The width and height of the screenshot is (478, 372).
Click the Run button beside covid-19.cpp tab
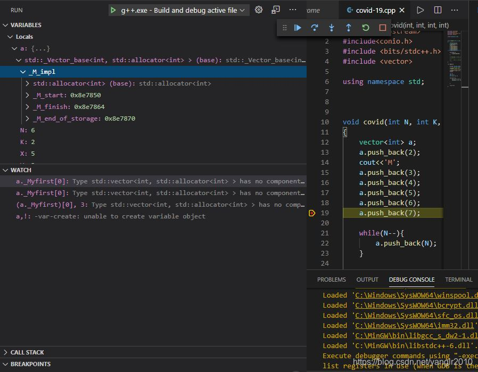point(420,10)
